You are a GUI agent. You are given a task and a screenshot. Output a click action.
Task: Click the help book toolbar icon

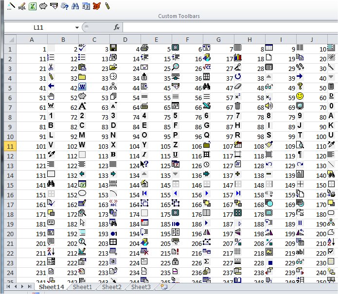coord(65,6)
